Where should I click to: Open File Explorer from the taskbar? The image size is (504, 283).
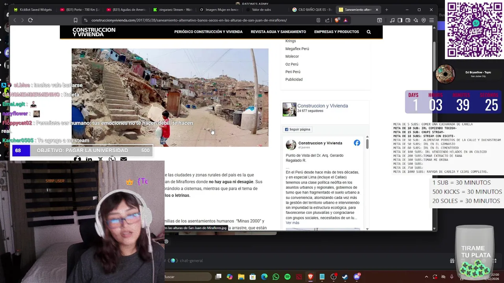pos(241,277)
